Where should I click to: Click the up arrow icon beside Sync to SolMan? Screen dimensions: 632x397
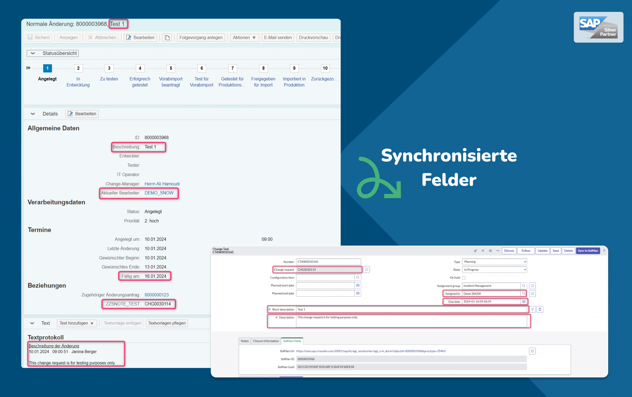[x=604, y=251]
